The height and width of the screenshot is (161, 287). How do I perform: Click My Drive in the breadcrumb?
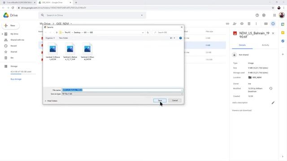(x=45, y=24)
